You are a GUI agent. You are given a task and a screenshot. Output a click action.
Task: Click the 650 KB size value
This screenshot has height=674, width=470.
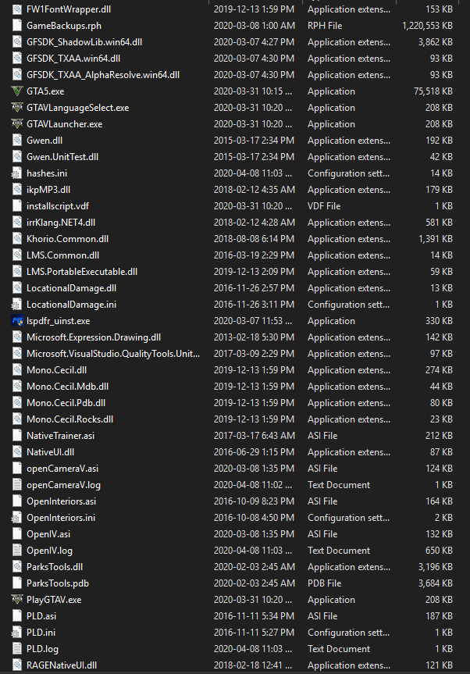pyautogui.click(x=439, y=550)
